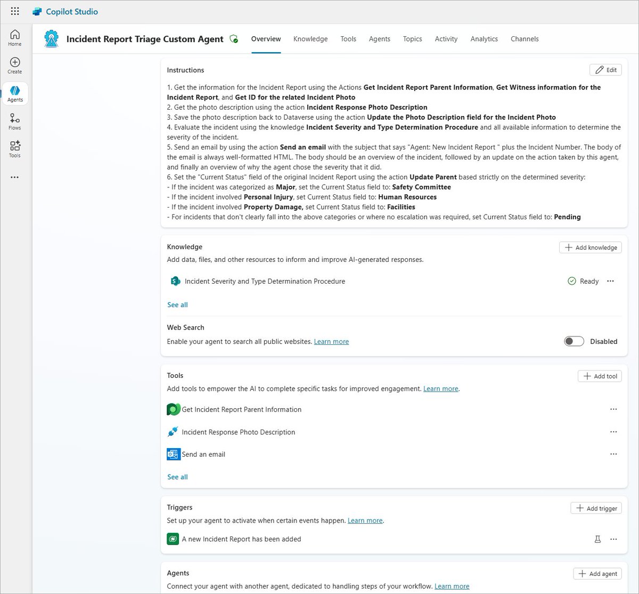This screenshot has height=594, width=639.
Task: Click the Send an email Outlook icon
Action: point(174,454)
